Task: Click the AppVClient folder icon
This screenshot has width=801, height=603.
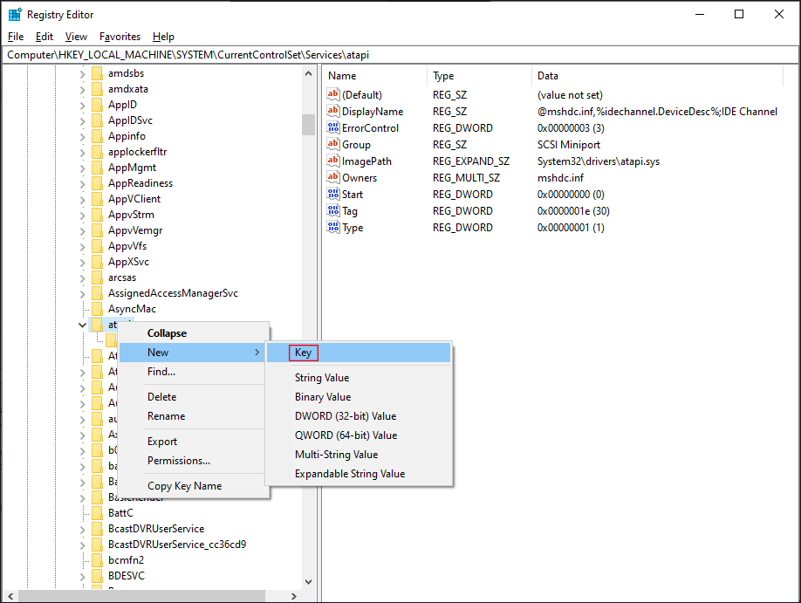Action: click(x=97, y=199)
